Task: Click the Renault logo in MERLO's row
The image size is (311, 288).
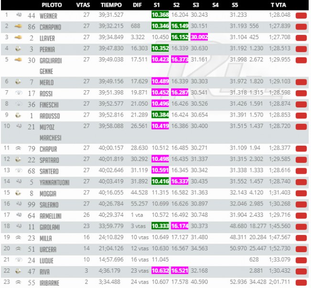Action: point(18,81)
